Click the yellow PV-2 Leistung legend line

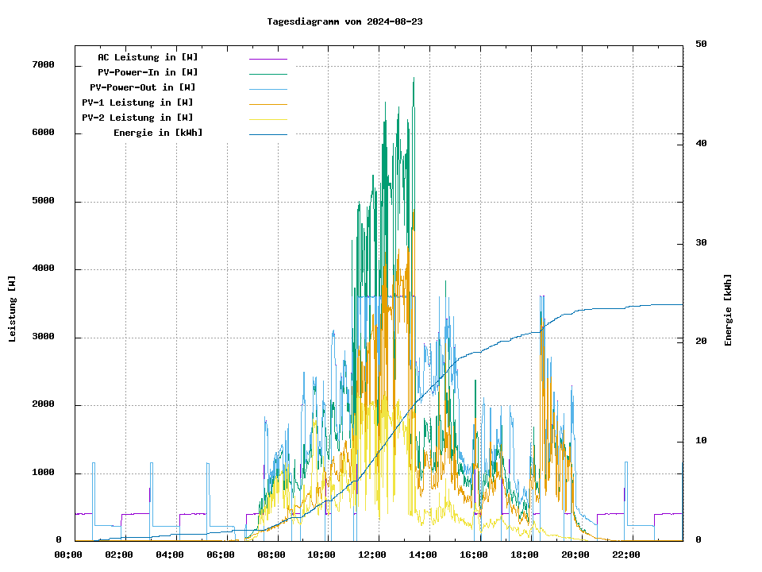[267, 119]
